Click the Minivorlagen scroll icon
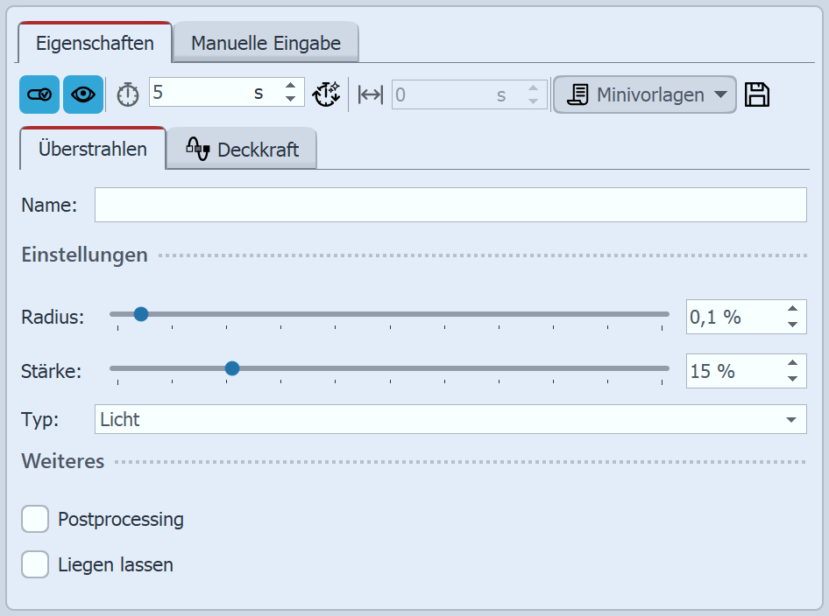 [579, 94]
